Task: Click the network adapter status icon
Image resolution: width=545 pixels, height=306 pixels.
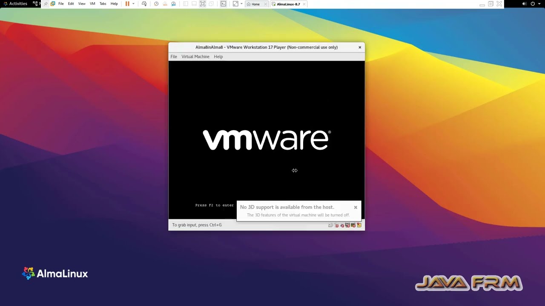Action: coord(342,225)
